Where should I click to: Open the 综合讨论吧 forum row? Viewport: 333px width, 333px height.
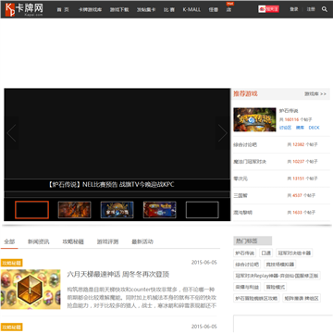(x=281, y=144)
